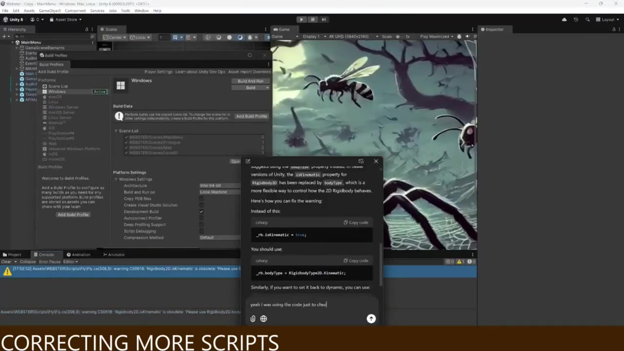This screenshot has height=351, width=624.
Task: Open the Compression Method dropdown
Action: tap(219, 237)
